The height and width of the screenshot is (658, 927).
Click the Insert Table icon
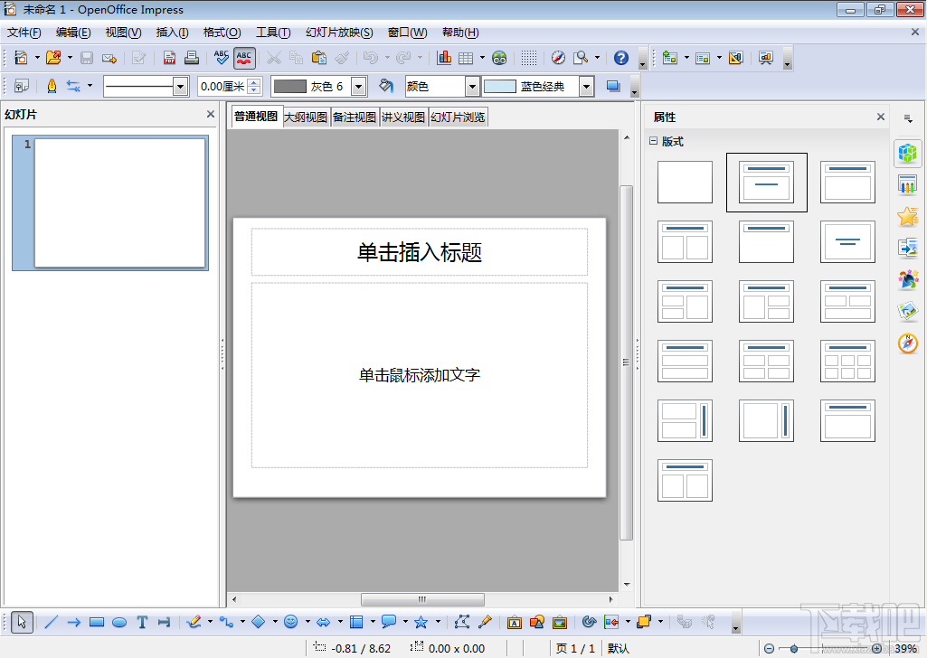[466, 58]
